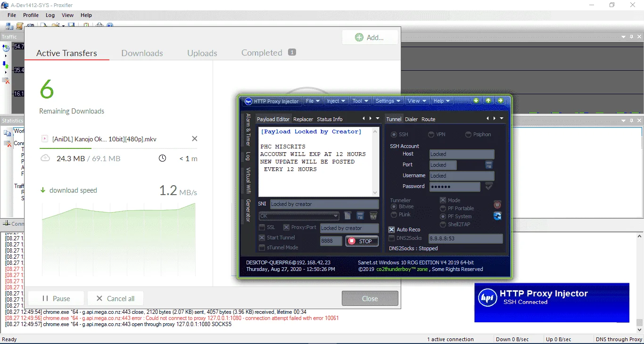Click the green up-arrow icon in Injector title bar
Image resolution: width=644 pixels, height=344 pixels.
488,100
